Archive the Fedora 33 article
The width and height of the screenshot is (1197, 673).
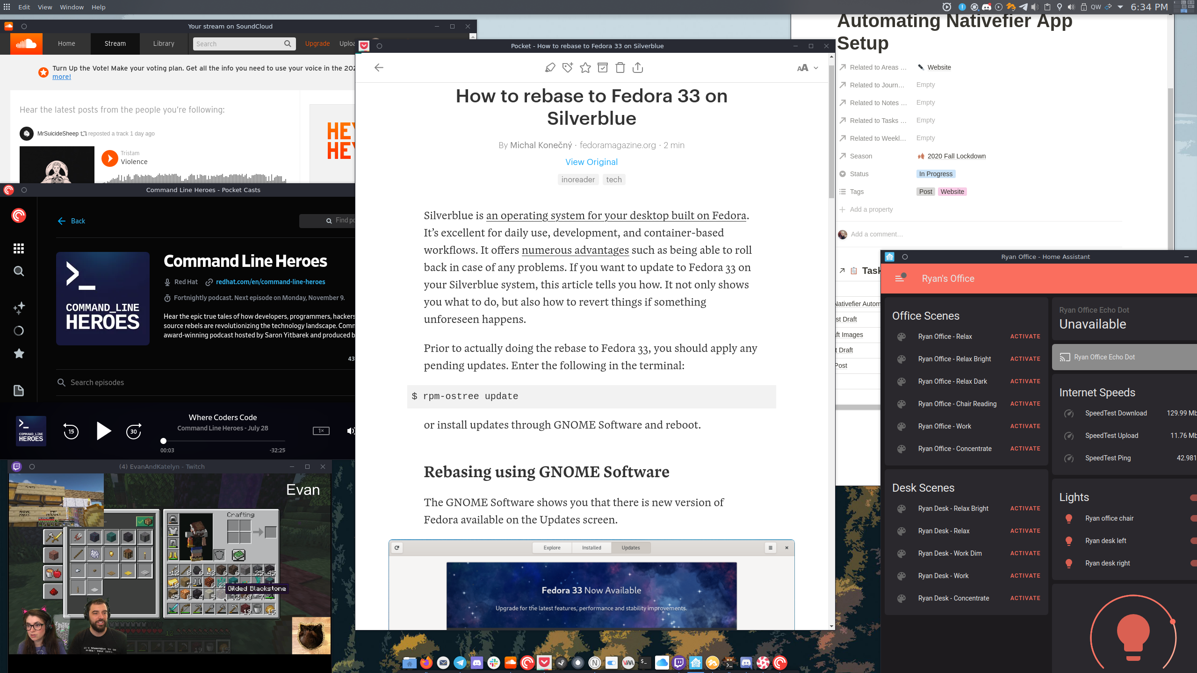[x=603, y=68]
